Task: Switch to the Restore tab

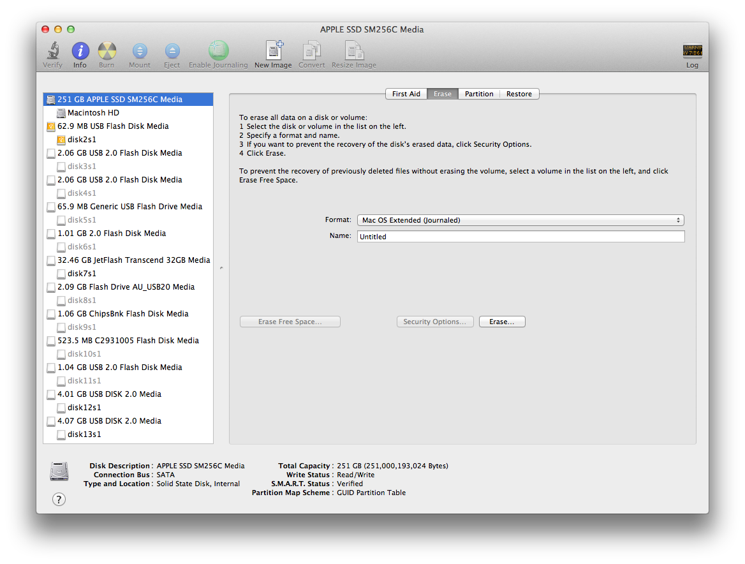Action: click(x=519, y=94)
